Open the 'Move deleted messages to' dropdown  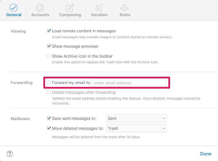tap(136, 128)
